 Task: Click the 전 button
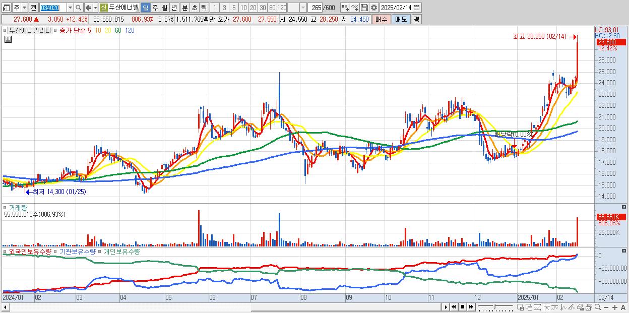pos(33,8)
